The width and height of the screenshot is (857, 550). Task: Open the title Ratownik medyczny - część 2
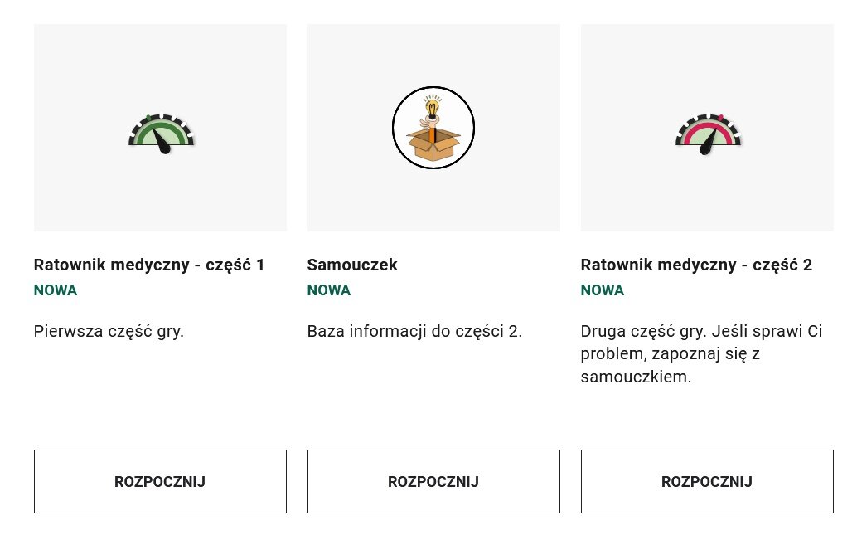(x=695, y=265)
